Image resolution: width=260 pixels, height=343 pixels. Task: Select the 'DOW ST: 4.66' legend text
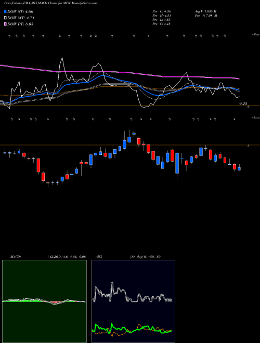[x=20, y=11]
